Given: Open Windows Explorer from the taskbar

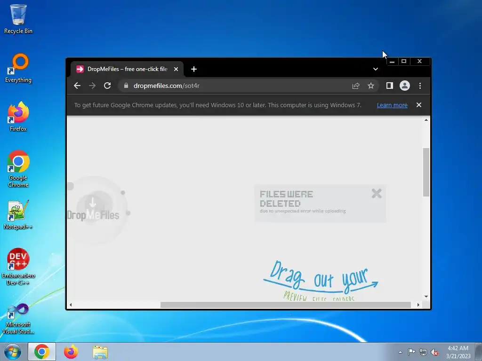Looking at the screenshot, I should coord(100,352).
